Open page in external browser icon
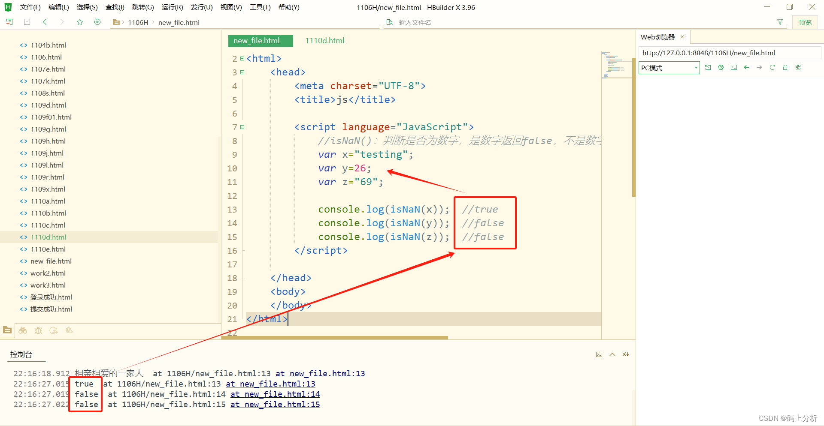This screenshot has width=824, height=426. [x=708, y=67]
